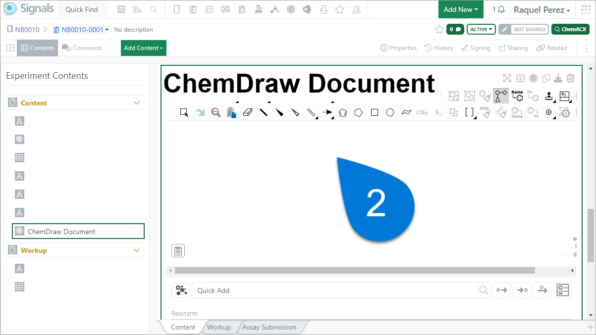The image size is (596, 335).
Task: Open the more options vertical dots menu
Action: (587, 48)
